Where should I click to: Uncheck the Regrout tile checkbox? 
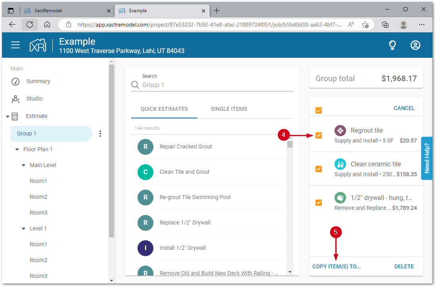[x=319, y=135]
